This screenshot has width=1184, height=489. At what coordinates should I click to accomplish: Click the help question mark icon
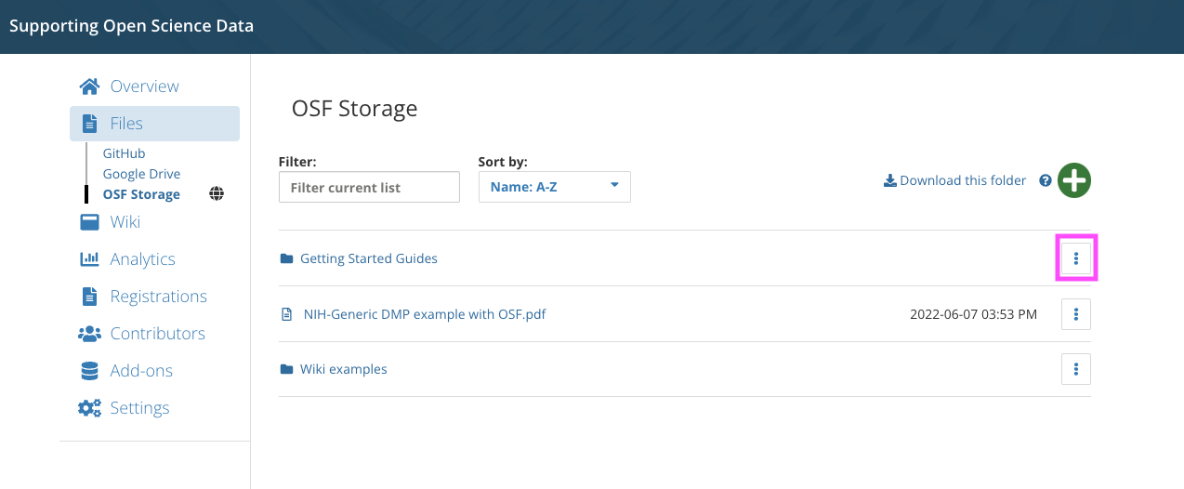[x=1045, y=180]
